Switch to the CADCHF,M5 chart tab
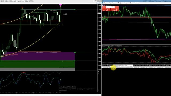Viewport: 171px width, 96px height. (x=152, y=67)
